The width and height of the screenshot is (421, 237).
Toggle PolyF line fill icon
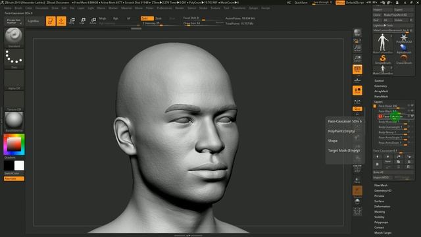tap(357, 169)
